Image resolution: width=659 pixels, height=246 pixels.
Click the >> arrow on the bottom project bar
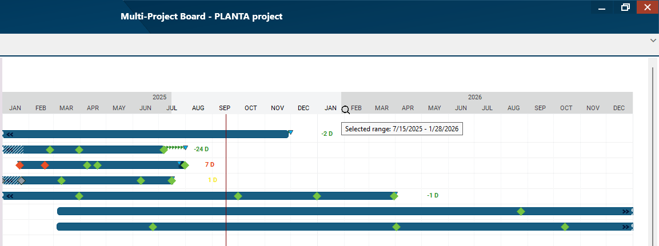coord(626,227)
